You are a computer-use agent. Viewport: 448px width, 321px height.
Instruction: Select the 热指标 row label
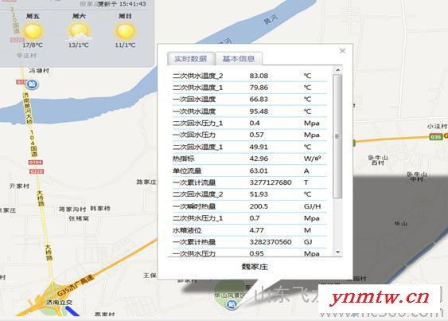coord(184,159)
